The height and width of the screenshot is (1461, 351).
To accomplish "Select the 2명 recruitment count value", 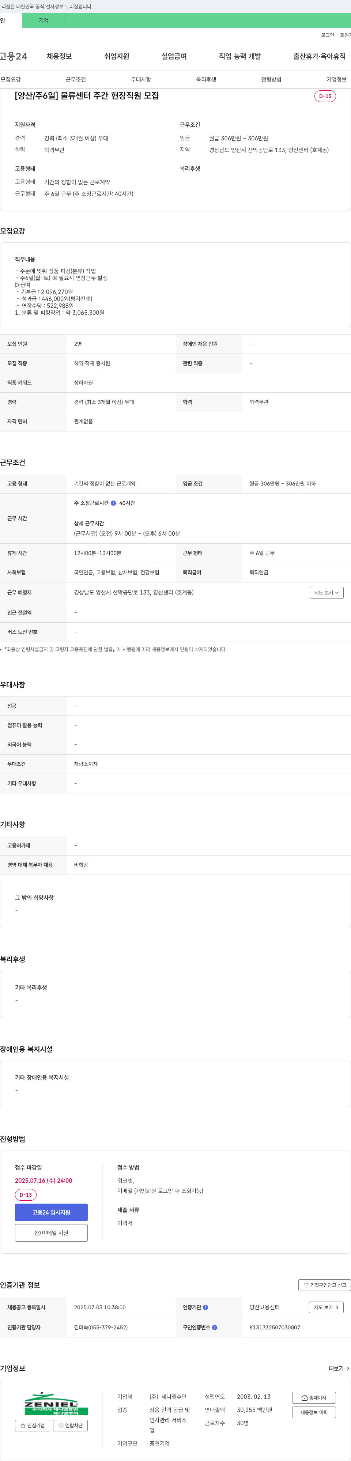I will coord(78,344).
